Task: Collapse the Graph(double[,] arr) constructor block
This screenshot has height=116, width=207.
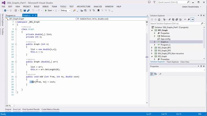Action: tap(16, 62)
